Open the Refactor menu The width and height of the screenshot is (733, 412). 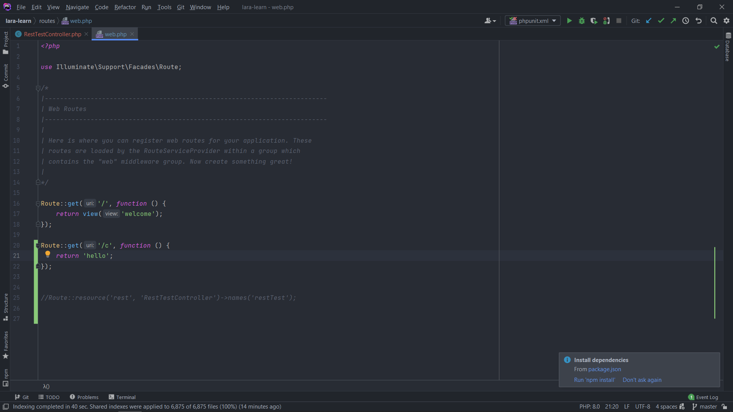click(x=125, y=7)
